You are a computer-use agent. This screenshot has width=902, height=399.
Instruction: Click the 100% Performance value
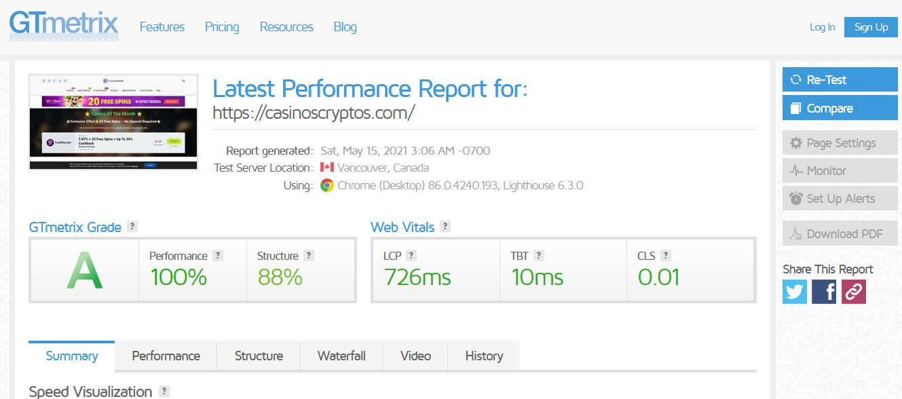coord(178,277)
